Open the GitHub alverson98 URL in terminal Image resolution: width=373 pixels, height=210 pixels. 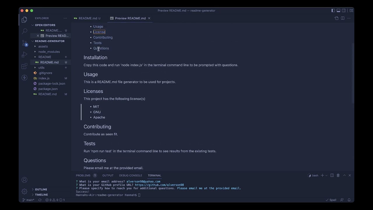point(159,185)
